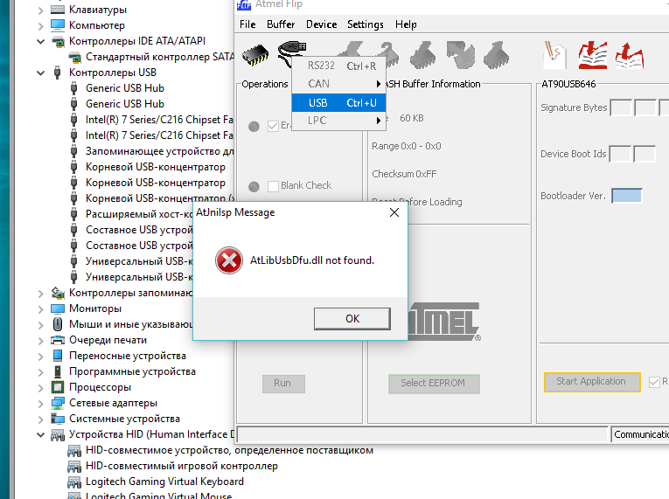Image resolution: width=669 pixels, height=499 pixels.
Task: Click the Клавиатуры keyboard icon
Action: pos(58,10)
